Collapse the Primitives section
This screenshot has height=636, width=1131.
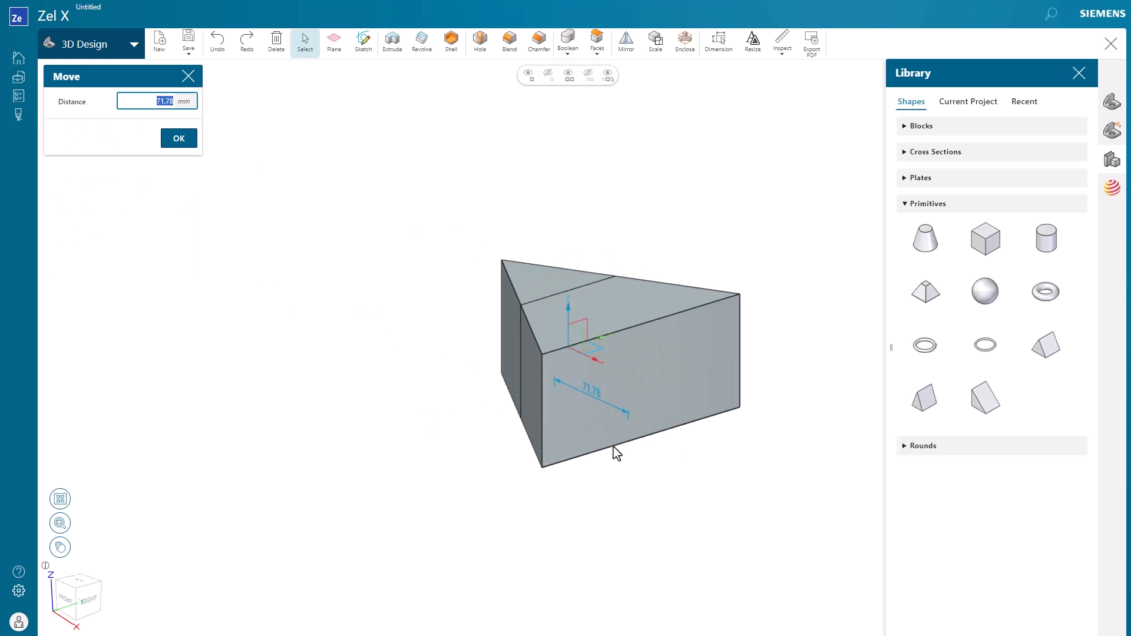click(992, 204)
